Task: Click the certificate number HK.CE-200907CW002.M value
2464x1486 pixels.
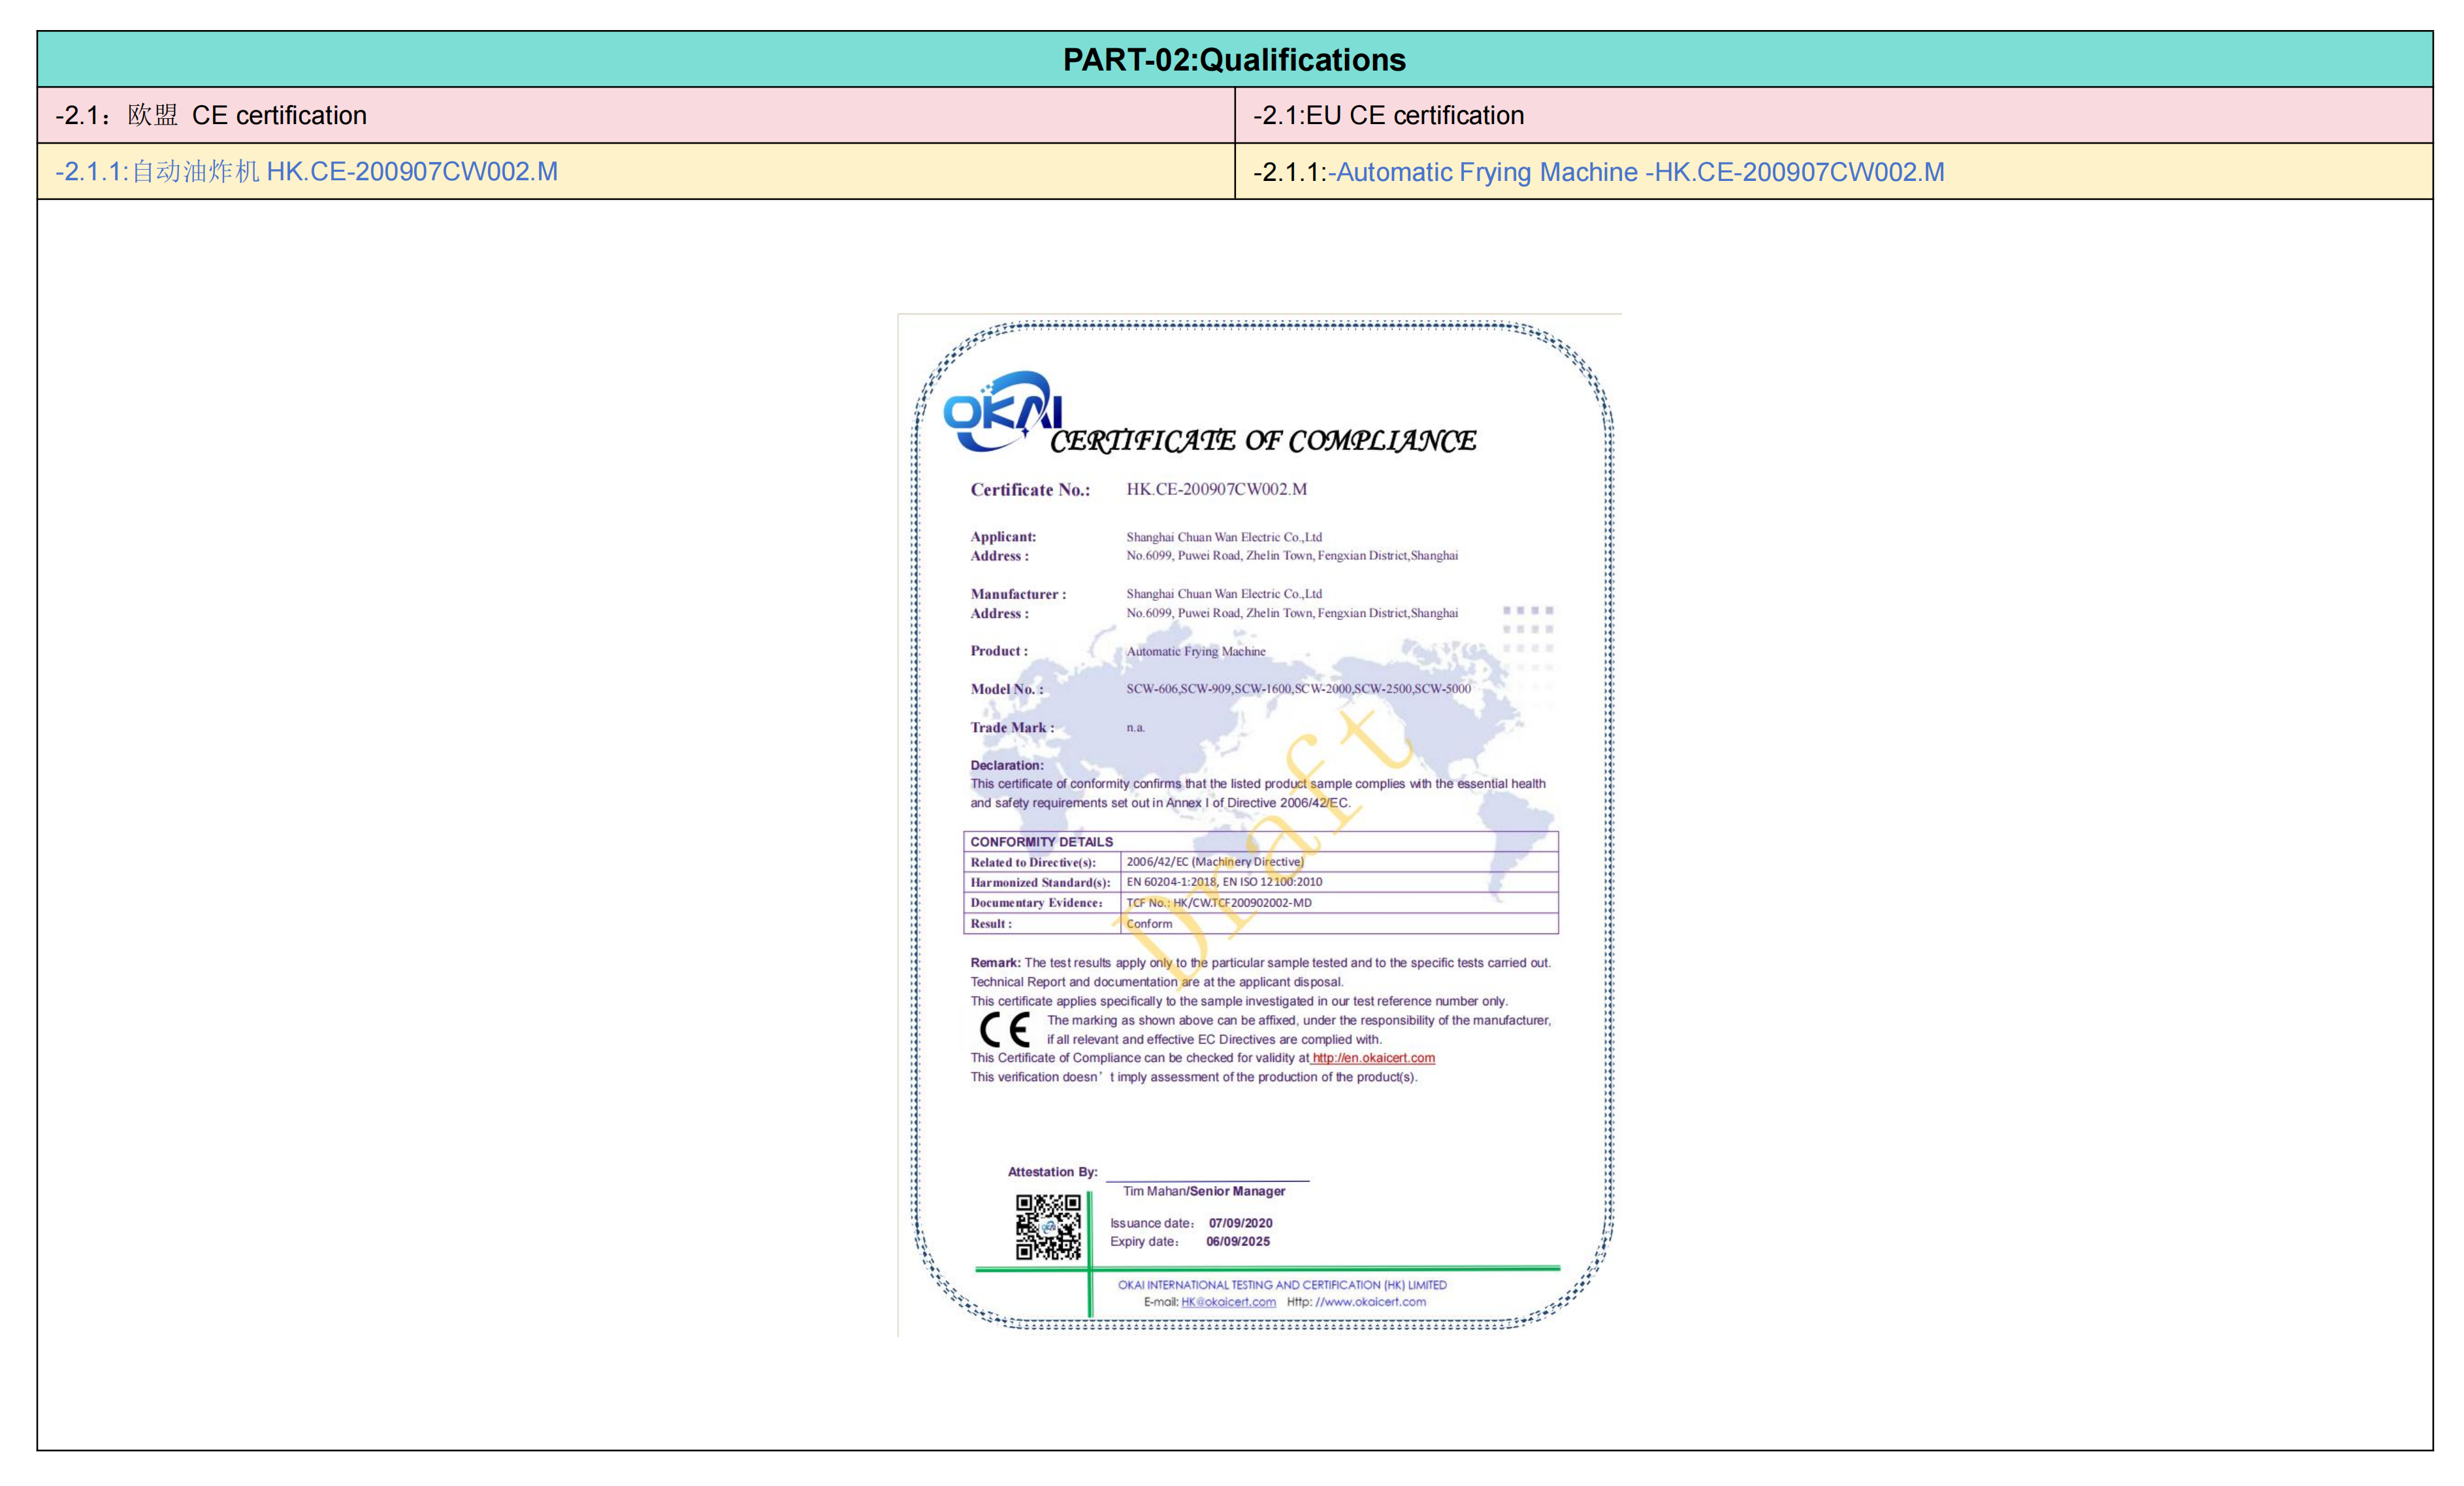Action: click(x=1216, y=489)
